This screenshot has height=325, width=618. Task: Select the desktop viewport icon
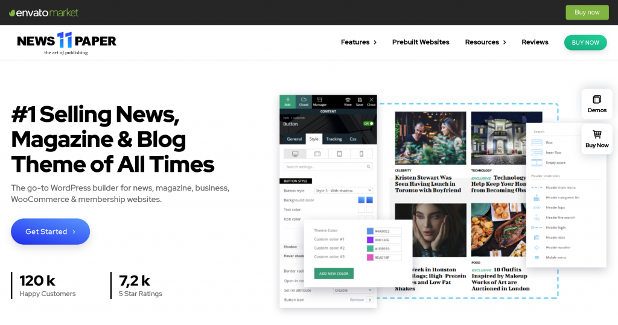point(295,154)
